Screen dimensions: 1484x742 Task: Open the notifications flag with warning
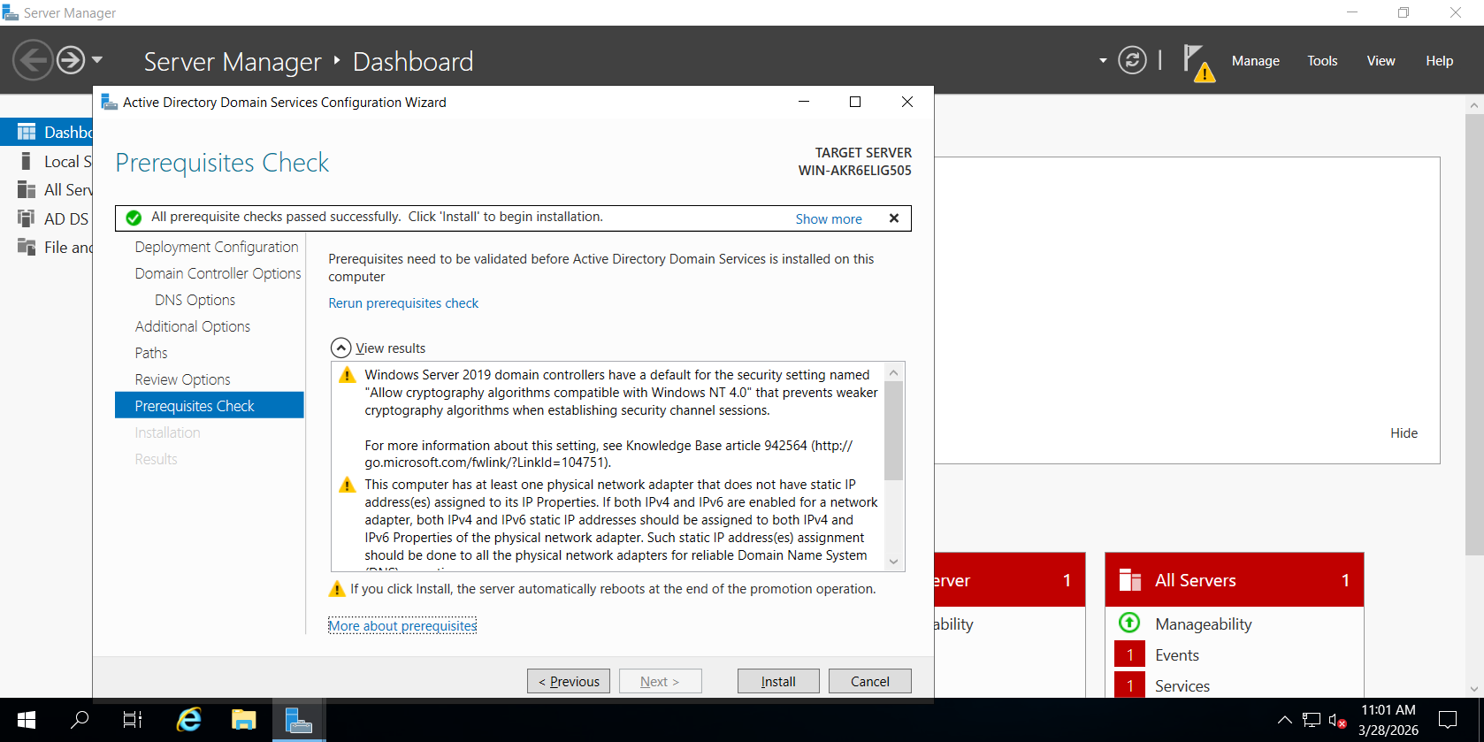[1197, 62]
